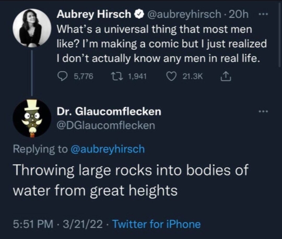Click the Dr. Glaucomflecken display name
The width and height of the screenshot is (282, 239).
pos(109,112)
